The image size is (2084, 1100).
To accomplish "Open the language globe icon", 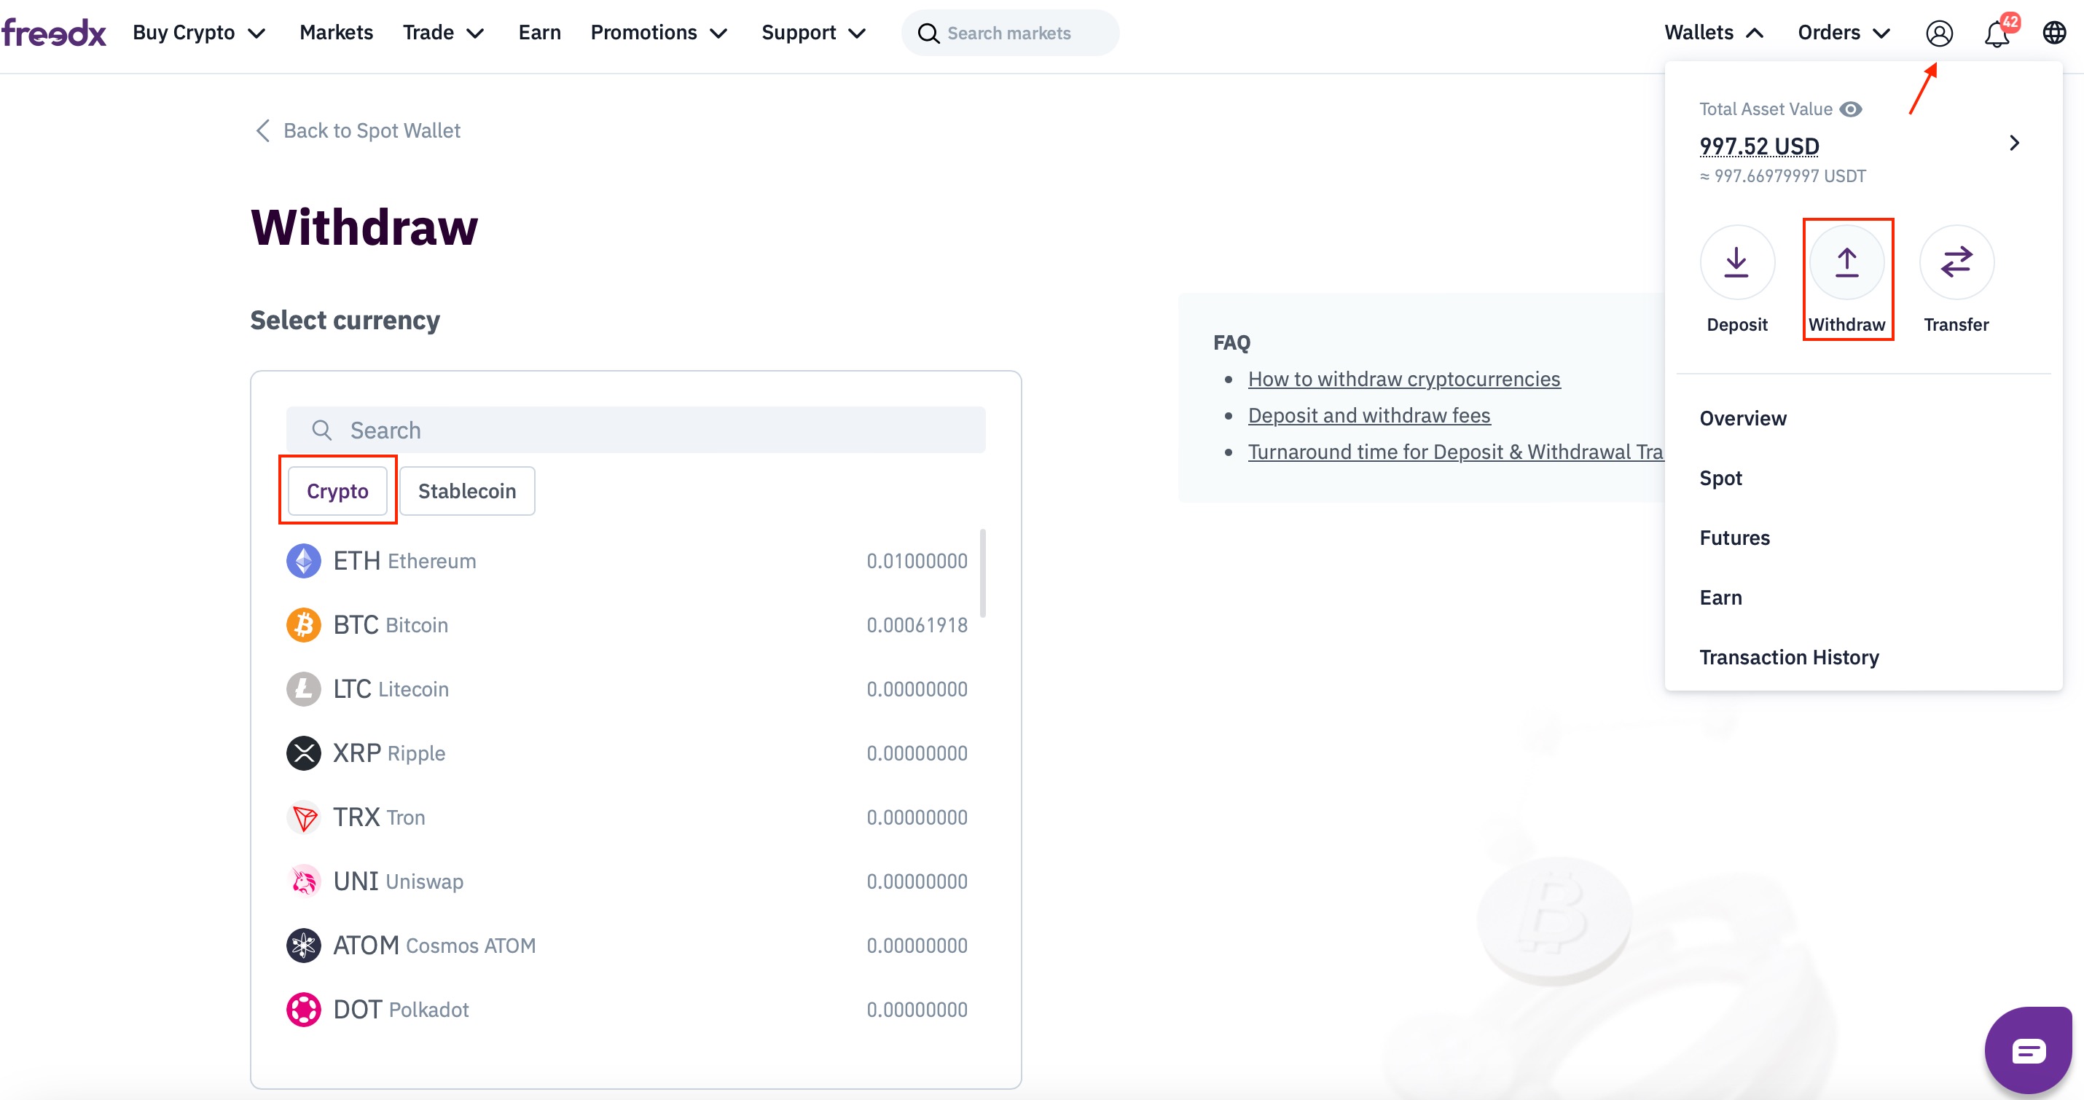I will click(x=2054, y=34).
